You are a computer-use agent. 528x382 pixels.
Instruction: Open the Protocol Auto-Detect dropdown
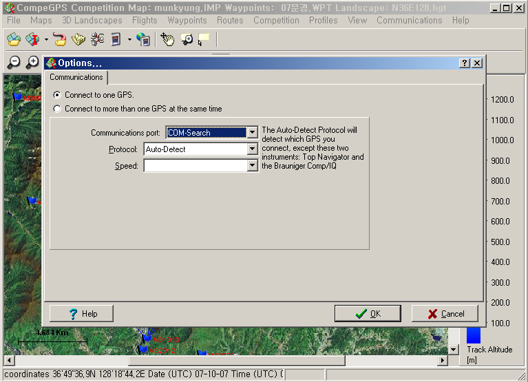point(252,149)
